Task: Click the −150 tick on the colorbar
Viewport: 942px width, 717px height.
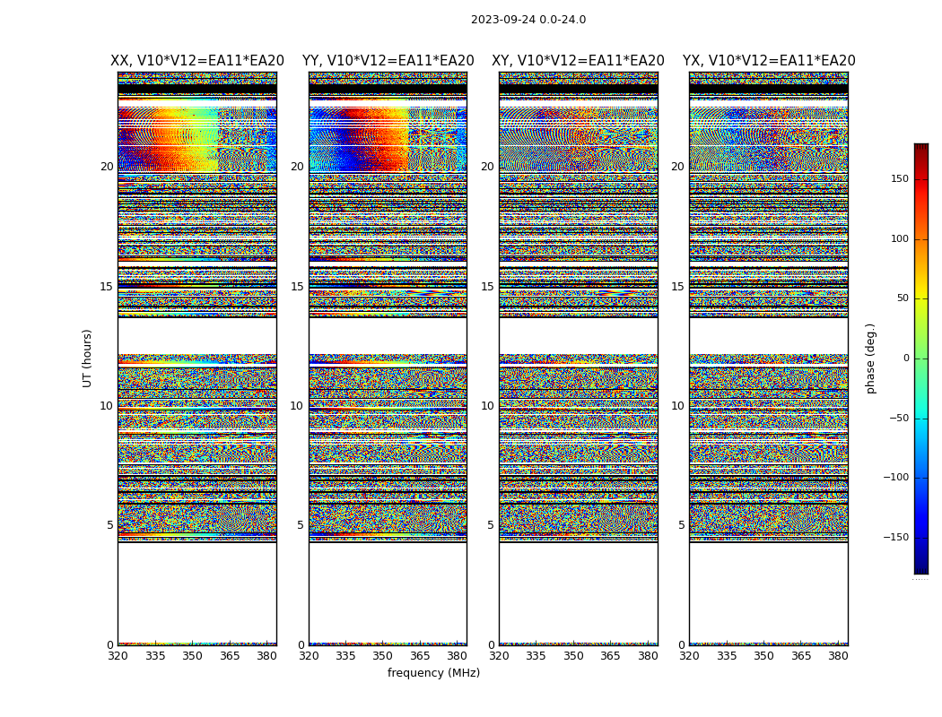Action: (895, 538)
